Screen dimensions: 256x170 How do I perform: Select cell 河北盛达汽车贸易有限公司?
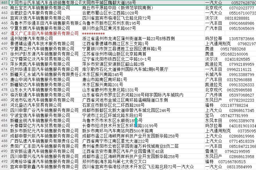point(45,105)
